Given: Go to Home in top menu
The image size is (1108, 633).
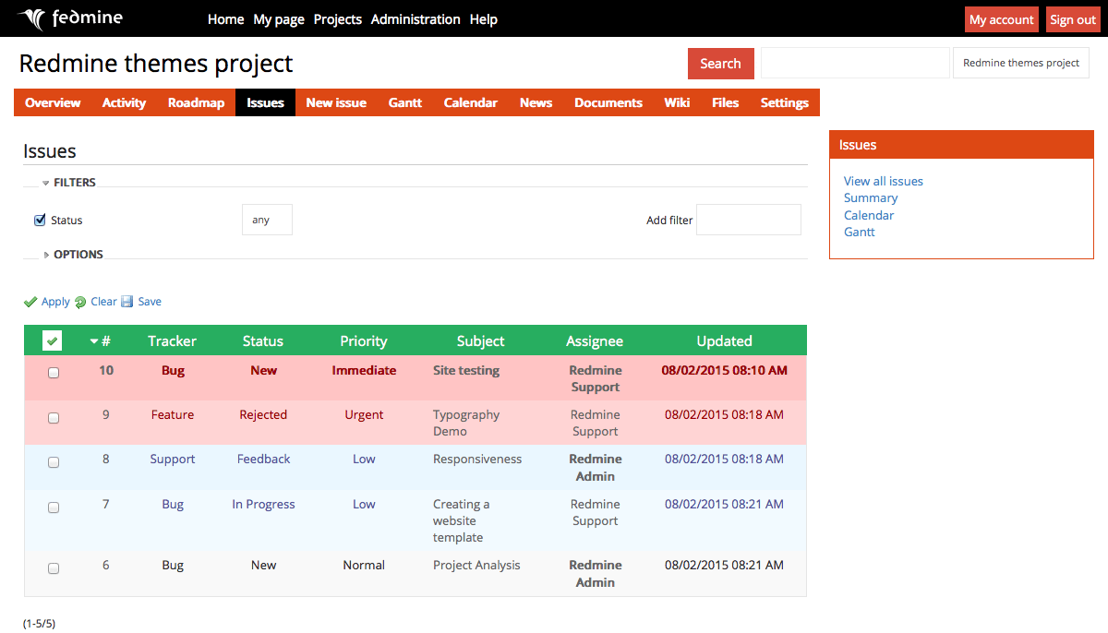Looking at the screenshot, I should click(x=226, y=18).
